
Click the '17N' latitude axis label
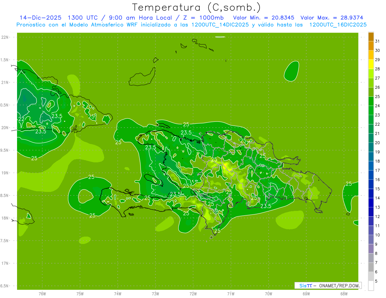tap(5, 263)
